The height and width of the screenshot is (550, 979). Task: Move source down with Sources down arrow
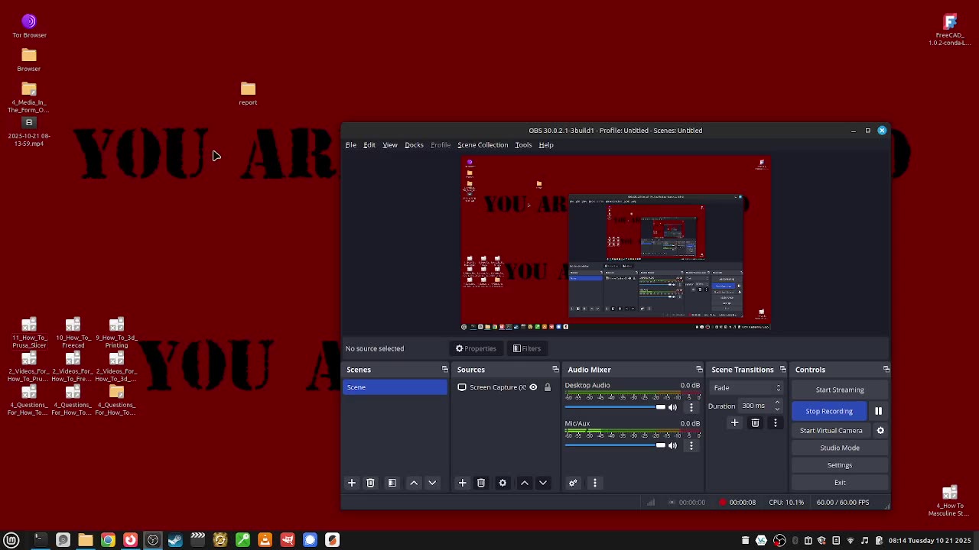543,483
